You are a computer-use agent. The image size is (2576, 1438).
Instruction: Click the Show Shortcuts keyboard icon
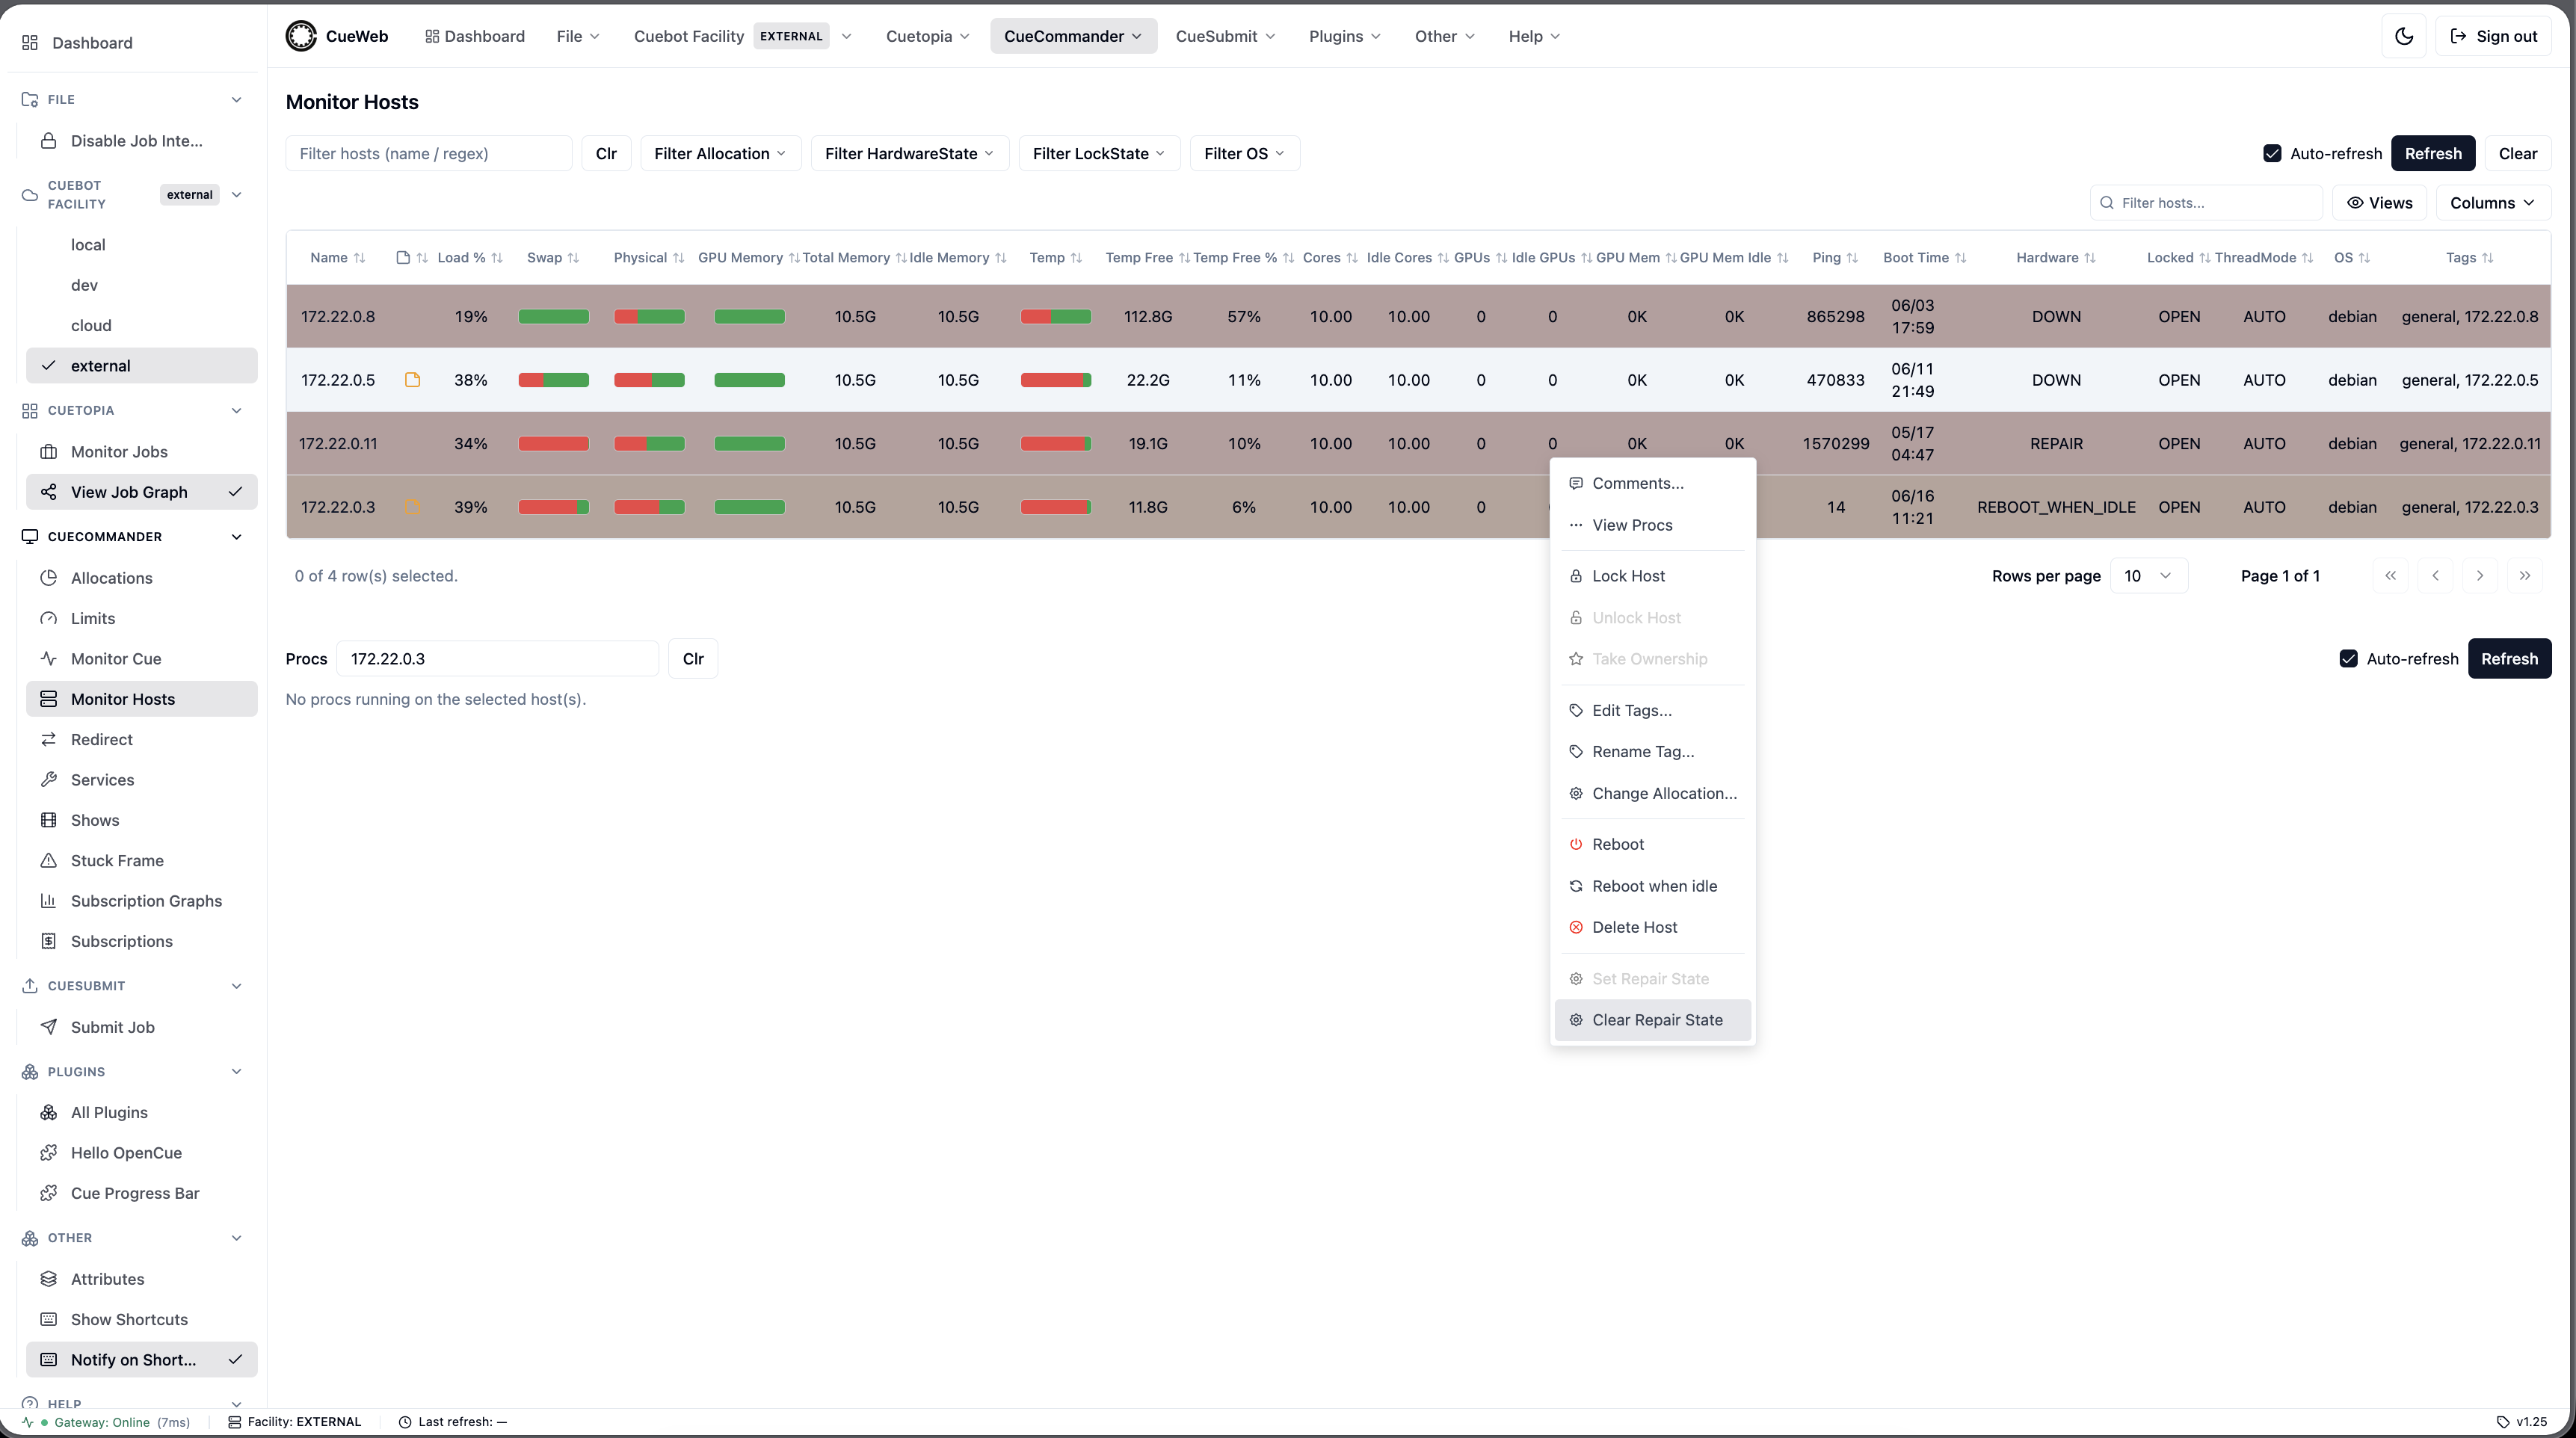coord(48,1320)
